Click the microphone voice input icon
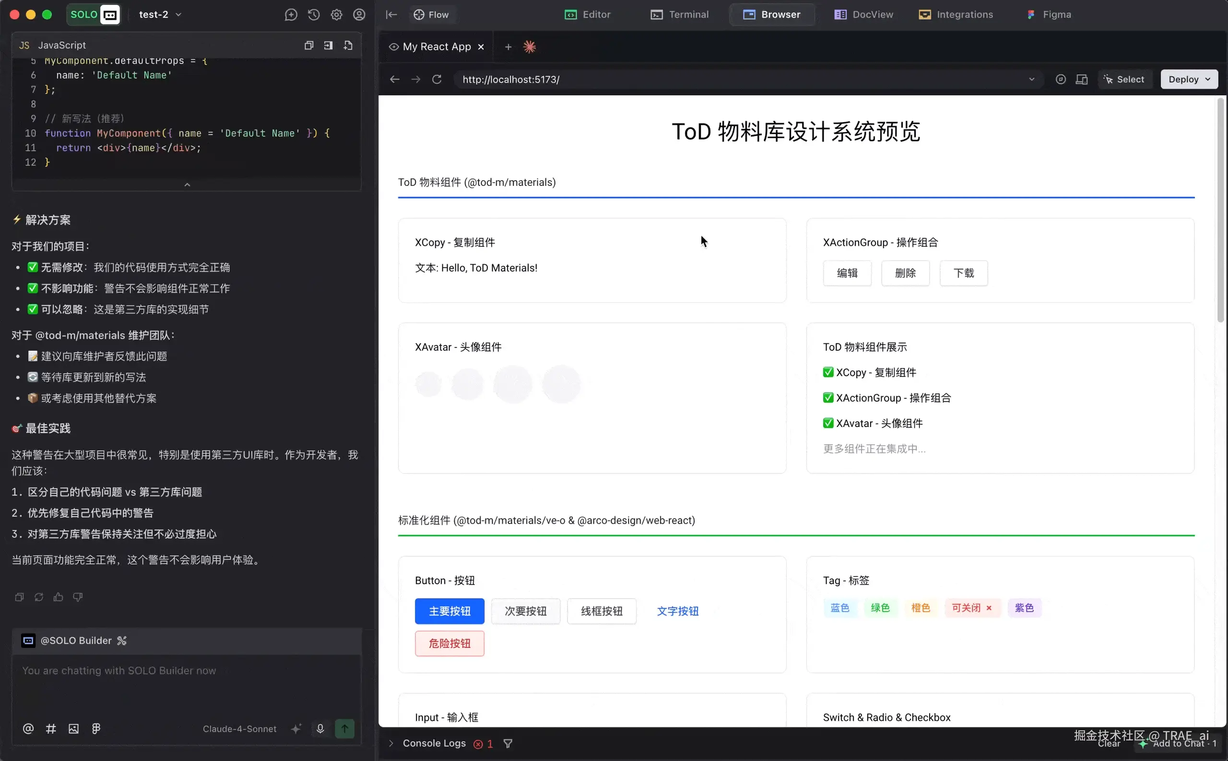The height and width of the screenshot is (761, 1228). point(320,728)
